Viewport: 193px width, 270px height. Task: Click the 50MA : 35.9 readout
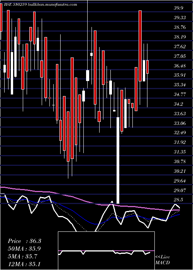pos(24,249)
